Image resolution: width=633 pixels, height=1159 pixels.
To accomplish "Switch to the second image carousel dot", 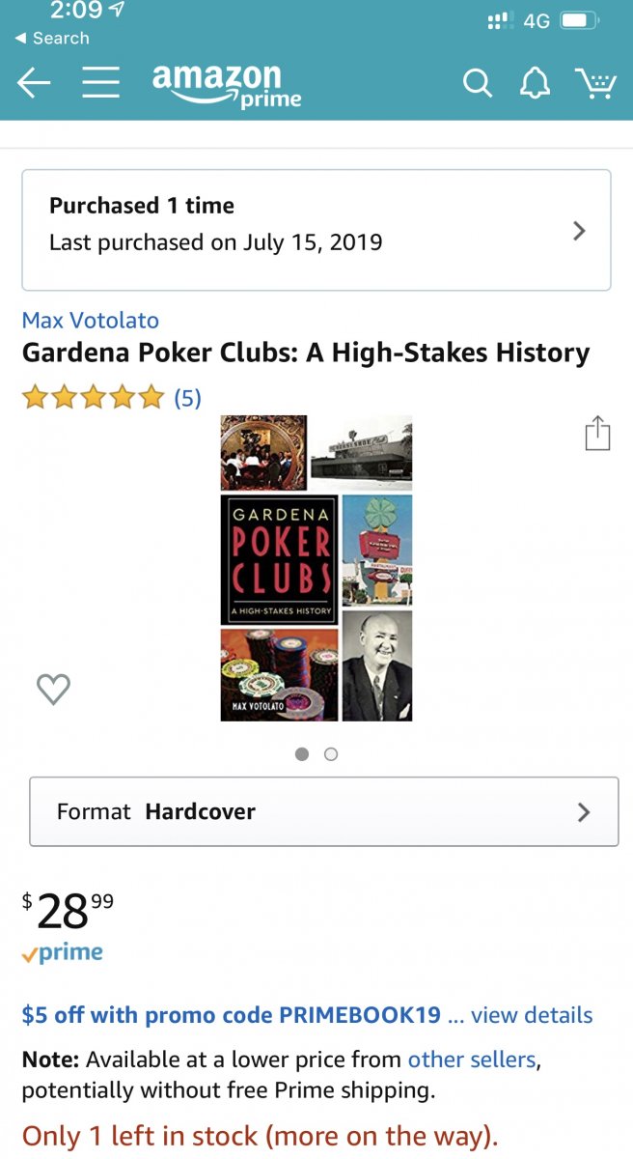I will click(331, 754).
